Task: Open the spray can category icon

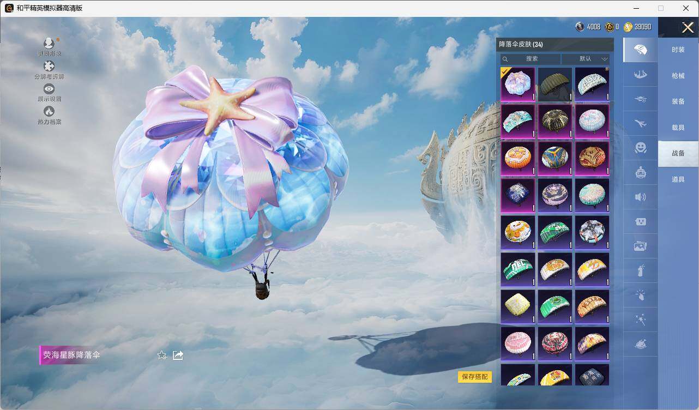Action: pos(640,270)
